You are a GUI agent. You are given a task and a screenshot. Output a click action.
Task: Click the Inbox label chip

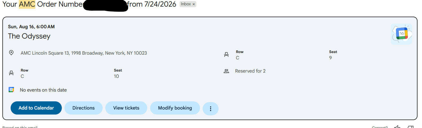[188, 4]
